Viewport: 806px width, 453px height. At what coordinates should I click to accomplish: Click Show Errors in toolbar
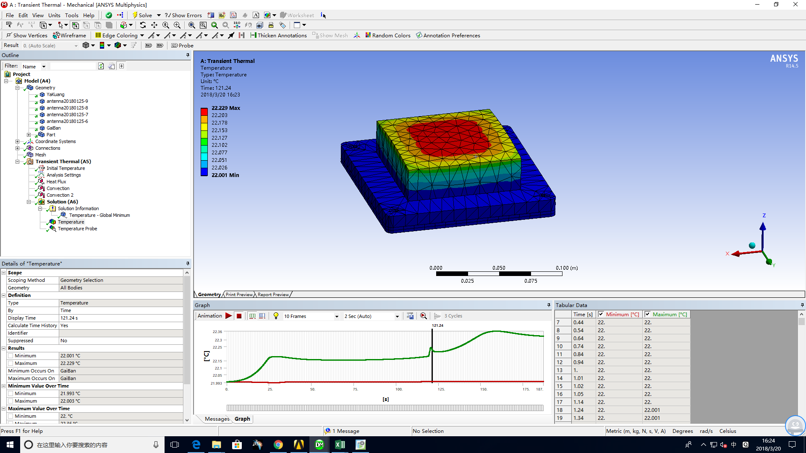(183, 15)
